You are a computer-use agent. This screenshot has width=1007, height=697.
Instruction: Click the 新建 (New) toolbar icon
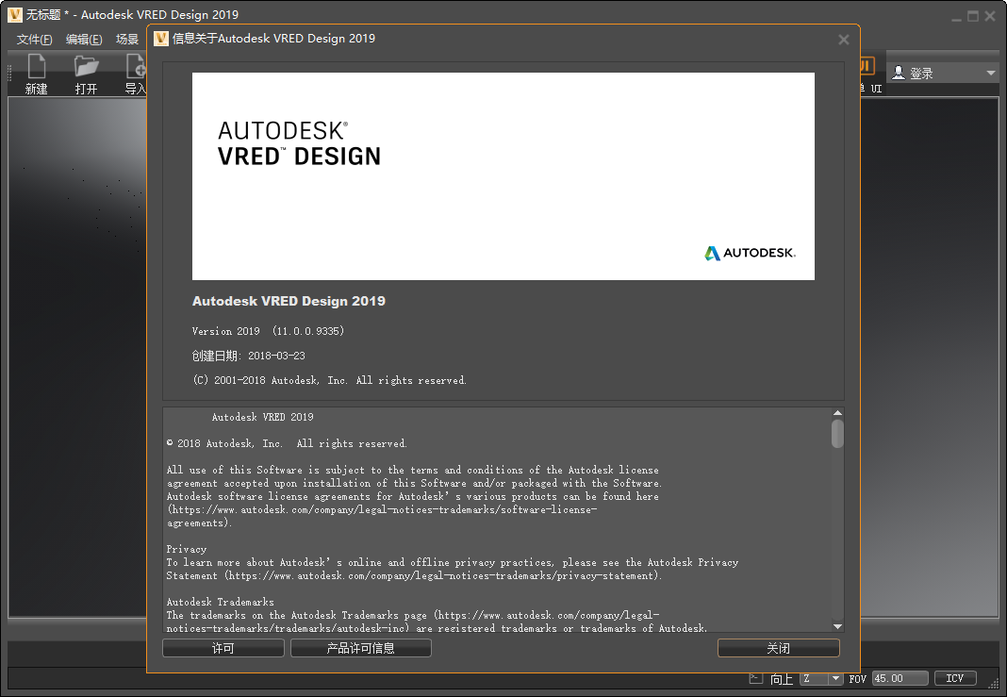(x=36, y=67)
